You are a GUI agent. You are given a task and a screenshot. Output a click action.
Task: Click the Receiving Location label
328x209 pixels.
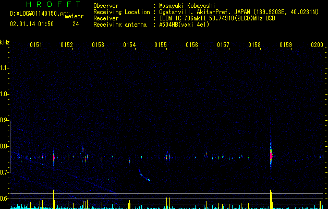click(x=122, y=12)
